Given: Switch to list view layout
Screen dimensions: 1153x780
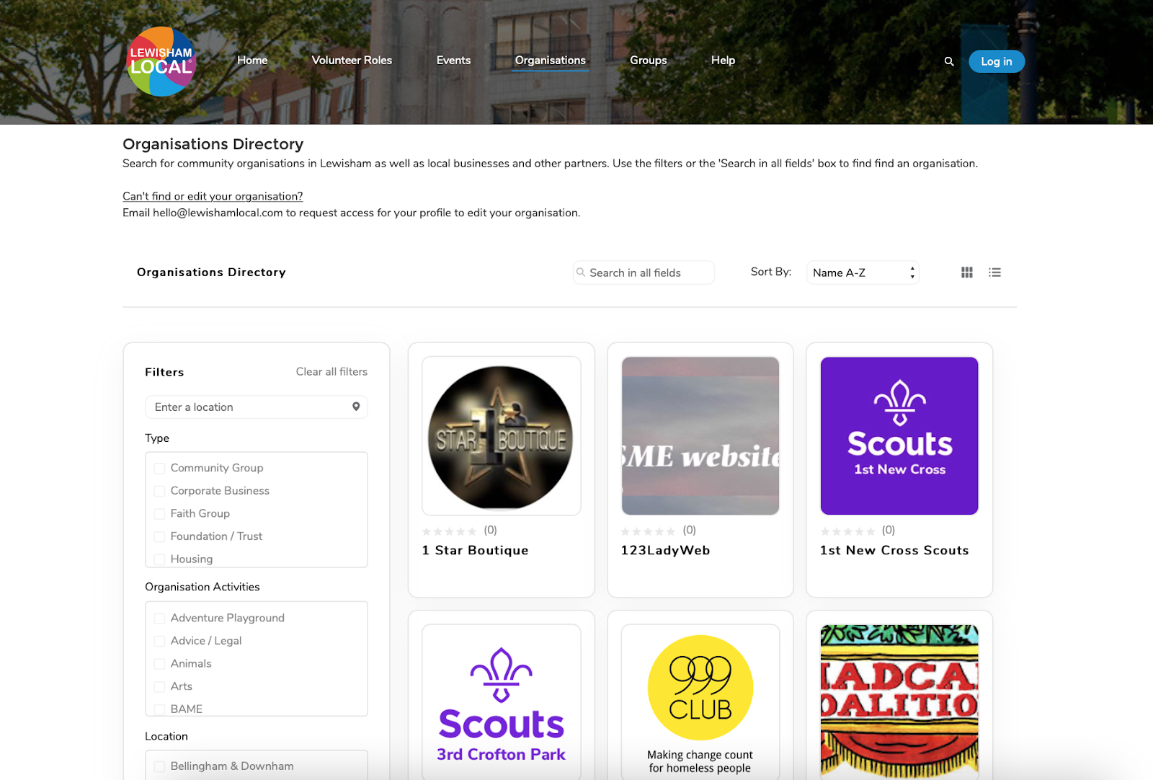Looking at the screenshot, I should pyautogui.click(x=995, y=272).
